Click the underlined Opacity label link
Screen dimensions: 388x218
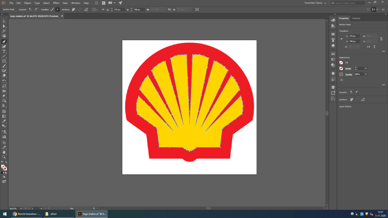pos(349,74)
